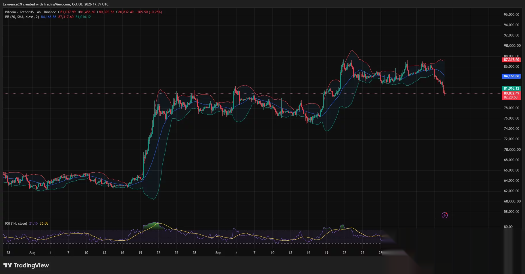Click the 58,000.00 price axis label
The height and width of the screenshot is (274, 525).
pos(511,212)
